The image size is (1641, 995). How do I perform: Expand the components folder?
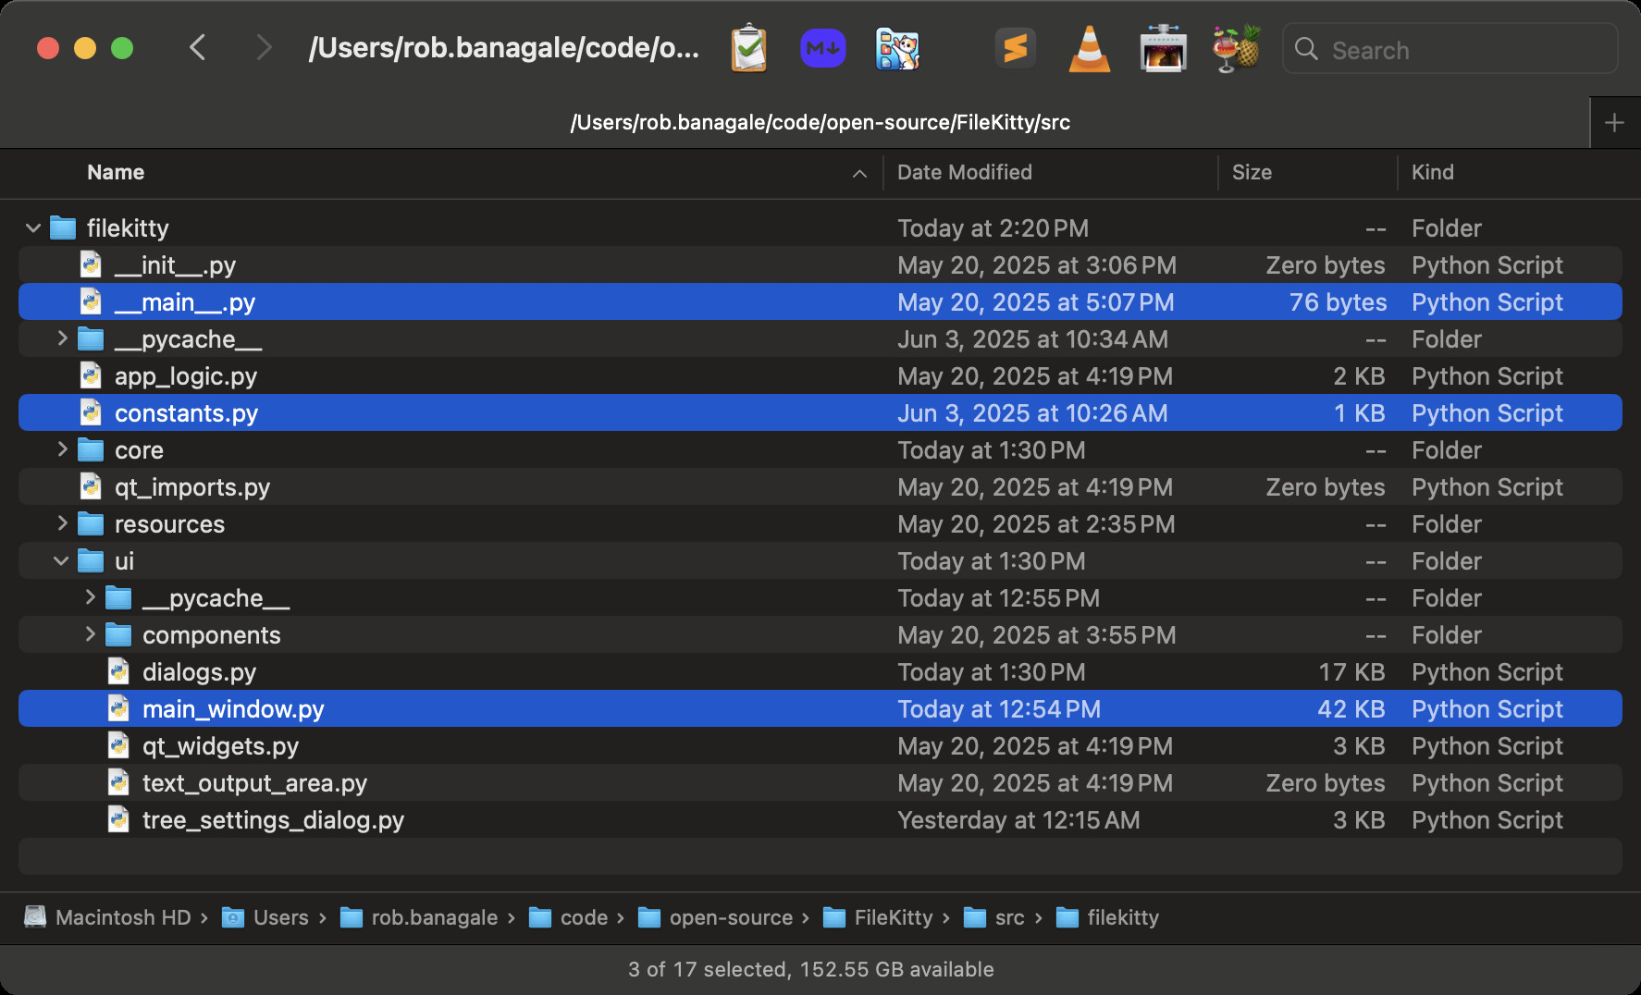click(x=90, y=634)
